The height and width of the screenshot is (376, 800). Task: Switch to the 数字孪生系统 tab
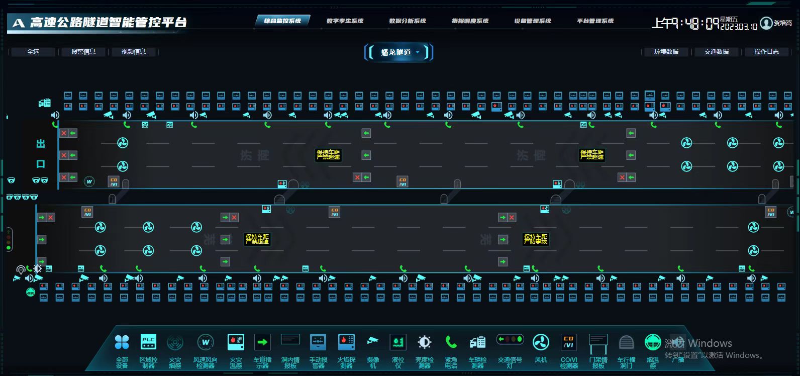(345, 21)
